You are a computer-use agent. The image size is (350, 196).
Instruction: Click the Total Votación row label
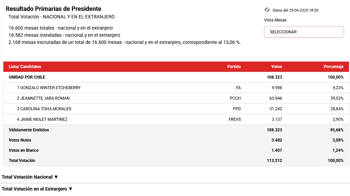point(22,161)
